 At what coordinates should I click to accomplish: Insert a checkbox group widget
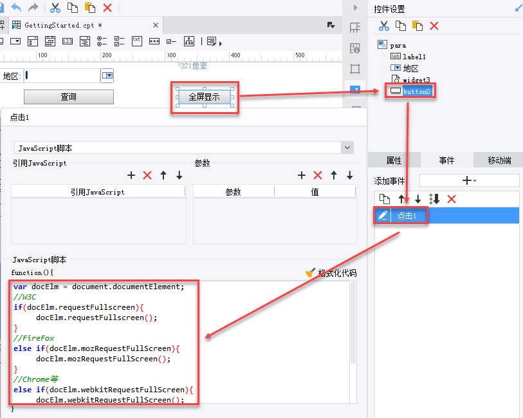click(120, 41)
